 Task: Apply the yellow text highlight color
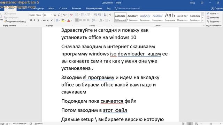63,20
